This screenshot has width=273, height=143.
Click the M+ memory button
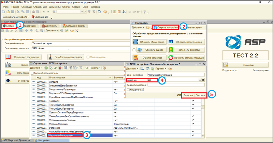pos(134,12)
